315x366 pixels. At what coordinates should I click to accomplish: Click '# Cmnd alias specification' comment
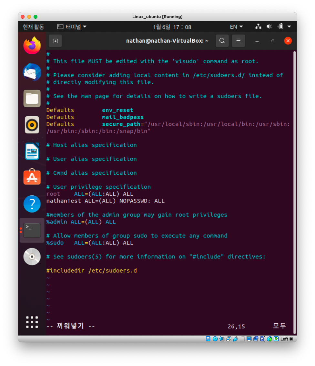[x=92, y=173]
